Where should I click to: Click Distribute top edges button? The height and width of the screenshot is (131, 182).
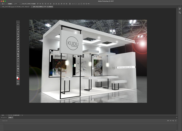[54, 4]
